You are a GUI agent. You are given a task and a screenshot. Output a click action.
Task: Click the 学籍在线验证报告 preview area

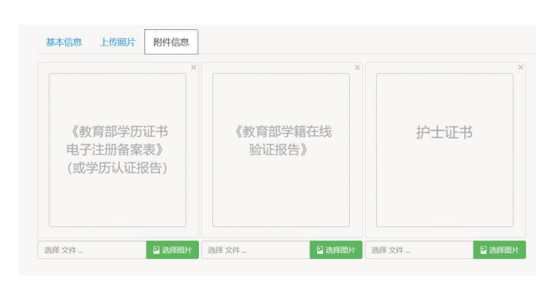281,150
